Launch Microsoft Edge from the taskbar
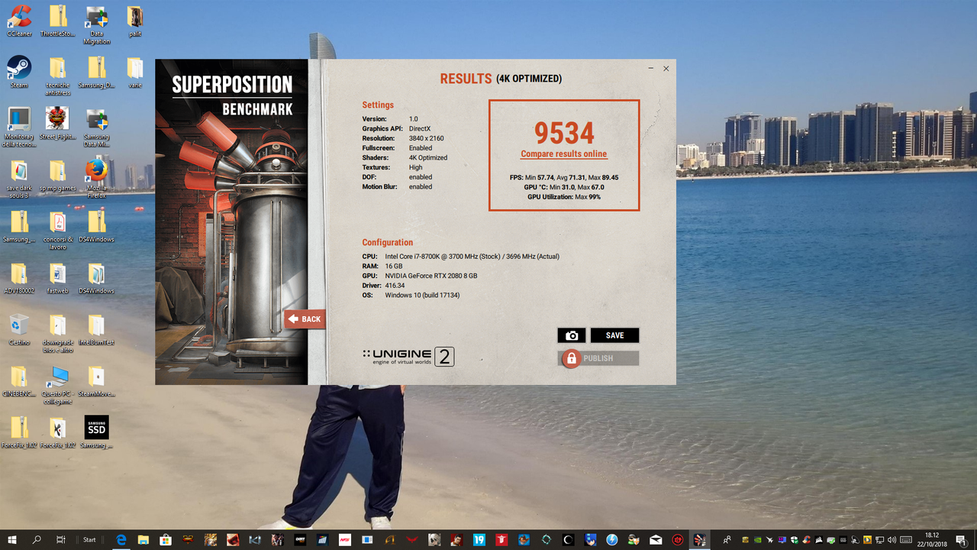 (x=121, y=540)
